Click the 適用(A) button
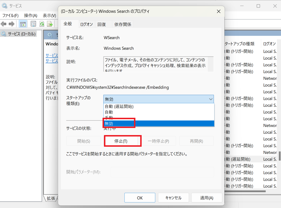The image size is (281, 208). tap(207, 198)
